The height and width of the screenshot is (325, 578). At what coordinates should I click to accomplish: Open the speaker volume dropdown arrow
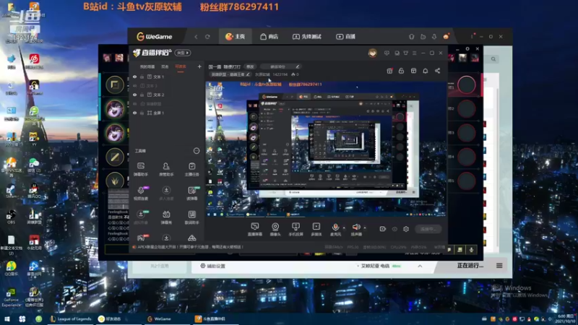[x=365, y=227]
